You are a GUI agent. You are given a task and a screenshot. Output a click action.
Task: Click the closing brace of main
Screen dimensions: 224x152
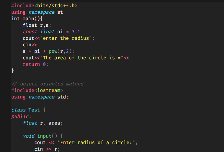13,71
